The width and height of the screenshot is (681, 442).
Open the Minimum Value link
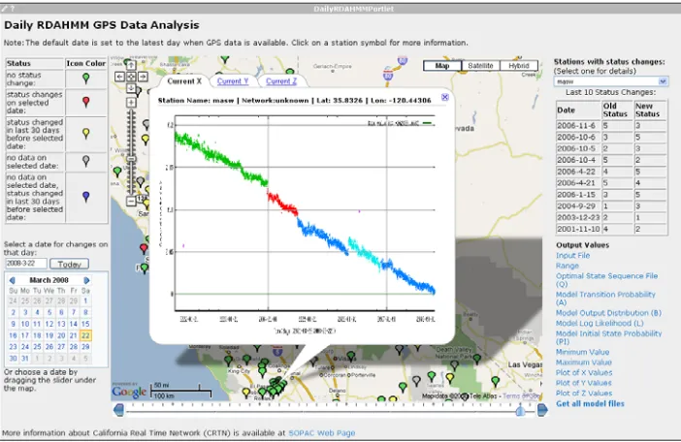coord(582,352)
